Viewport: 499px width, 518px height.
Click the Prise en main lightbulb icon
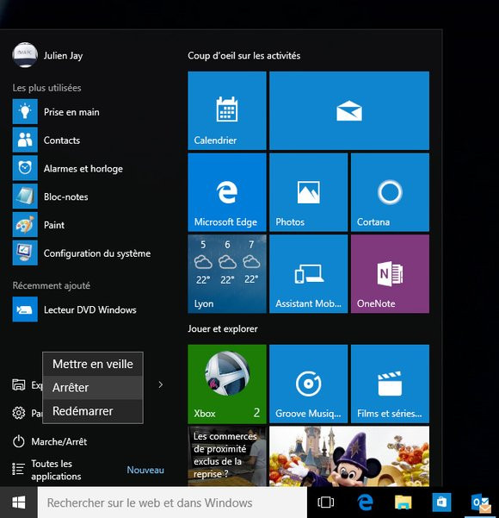point(25,112)
